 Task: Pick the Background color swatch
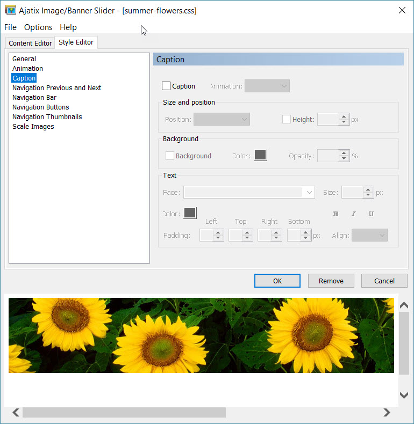260,155
